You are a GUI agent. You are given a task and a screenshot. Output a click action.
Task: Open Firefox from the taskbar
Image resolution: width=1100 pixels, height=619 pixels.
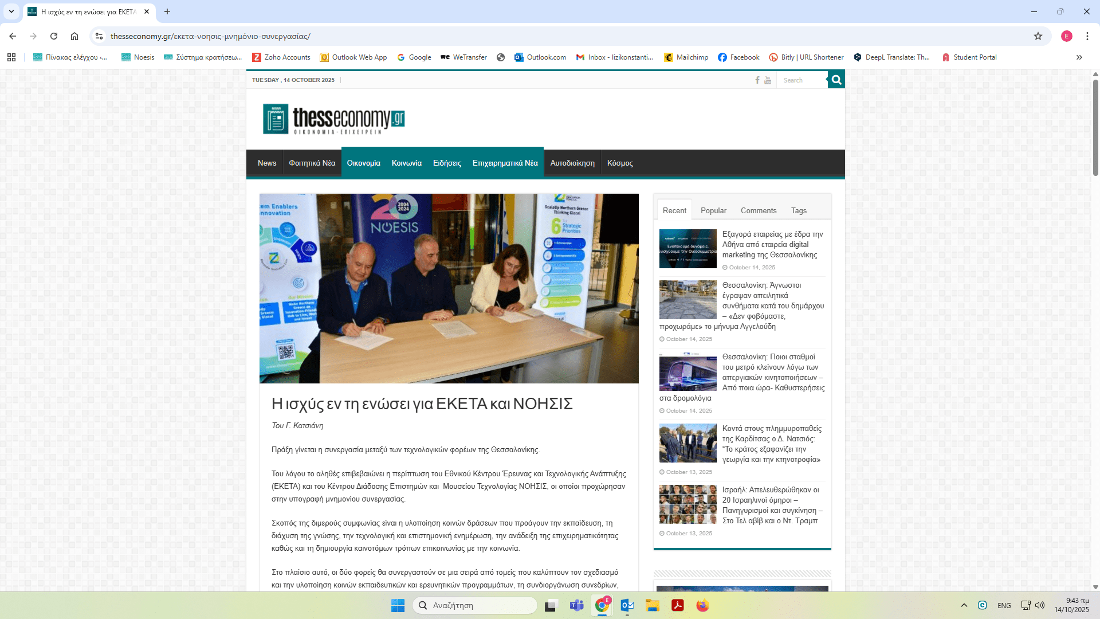point(702,605)
